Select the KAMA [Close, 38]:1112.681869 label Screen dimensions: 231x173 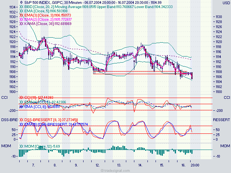(48, 24)
